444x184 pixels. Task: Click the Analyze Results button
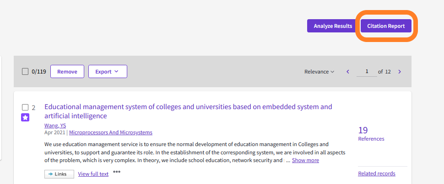pyautogui.click(x=333, y=26)
